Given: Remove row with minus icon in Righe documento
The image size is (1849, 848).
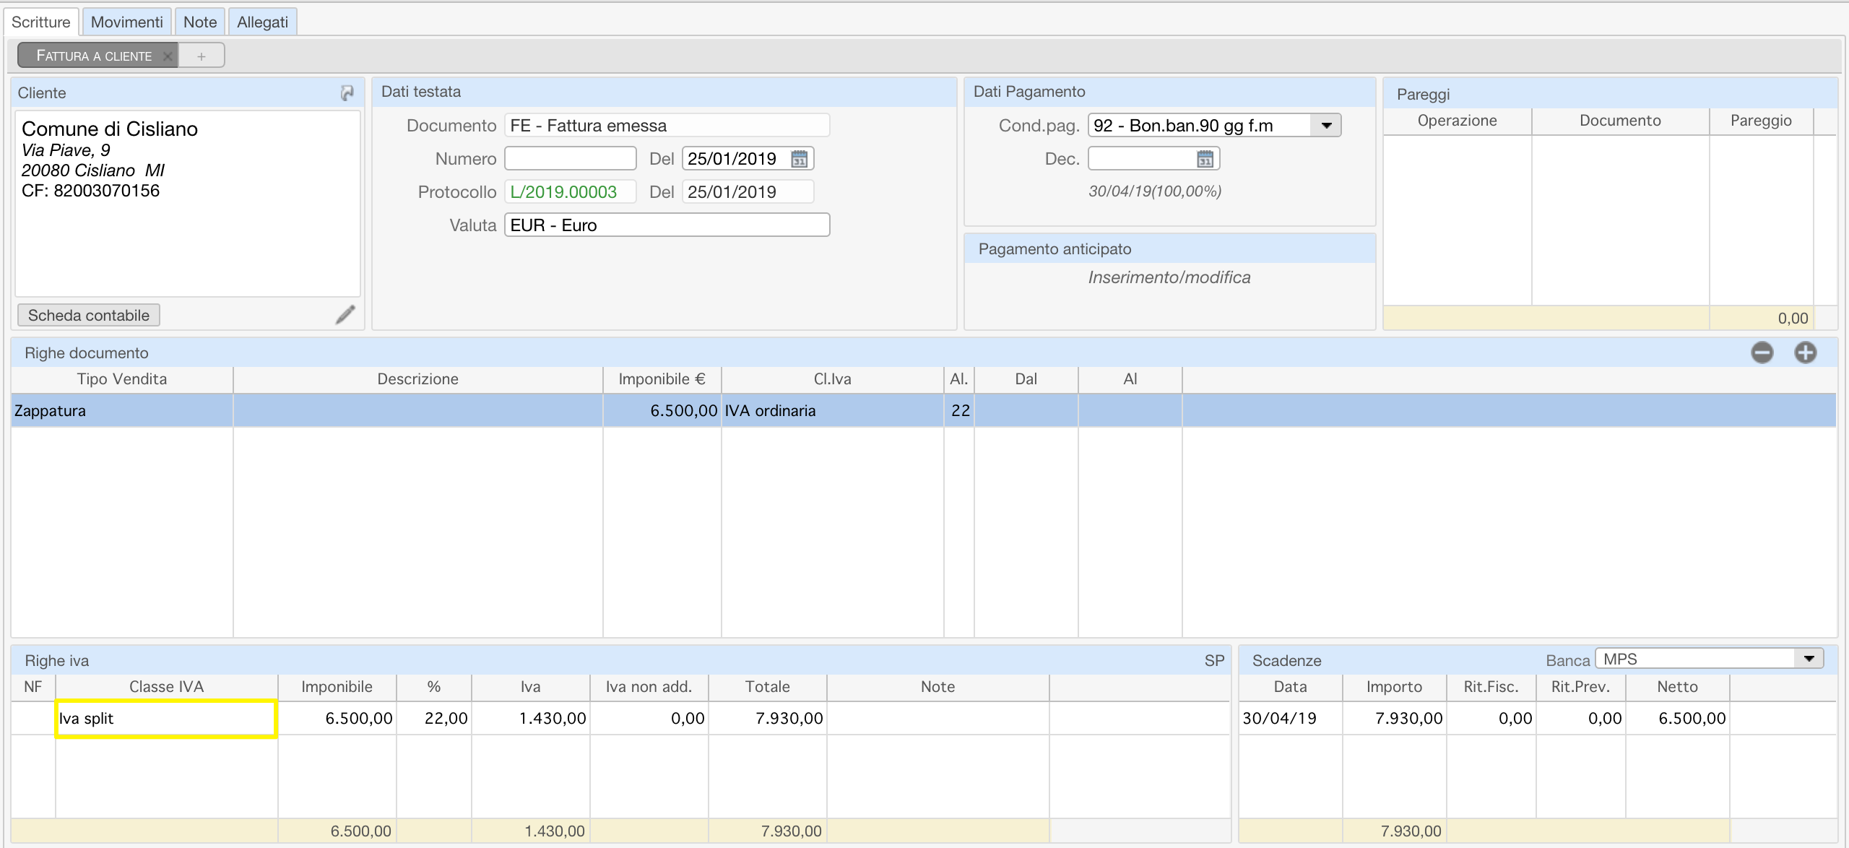Looking at the screenshot, I should [x=1762, y=352].
